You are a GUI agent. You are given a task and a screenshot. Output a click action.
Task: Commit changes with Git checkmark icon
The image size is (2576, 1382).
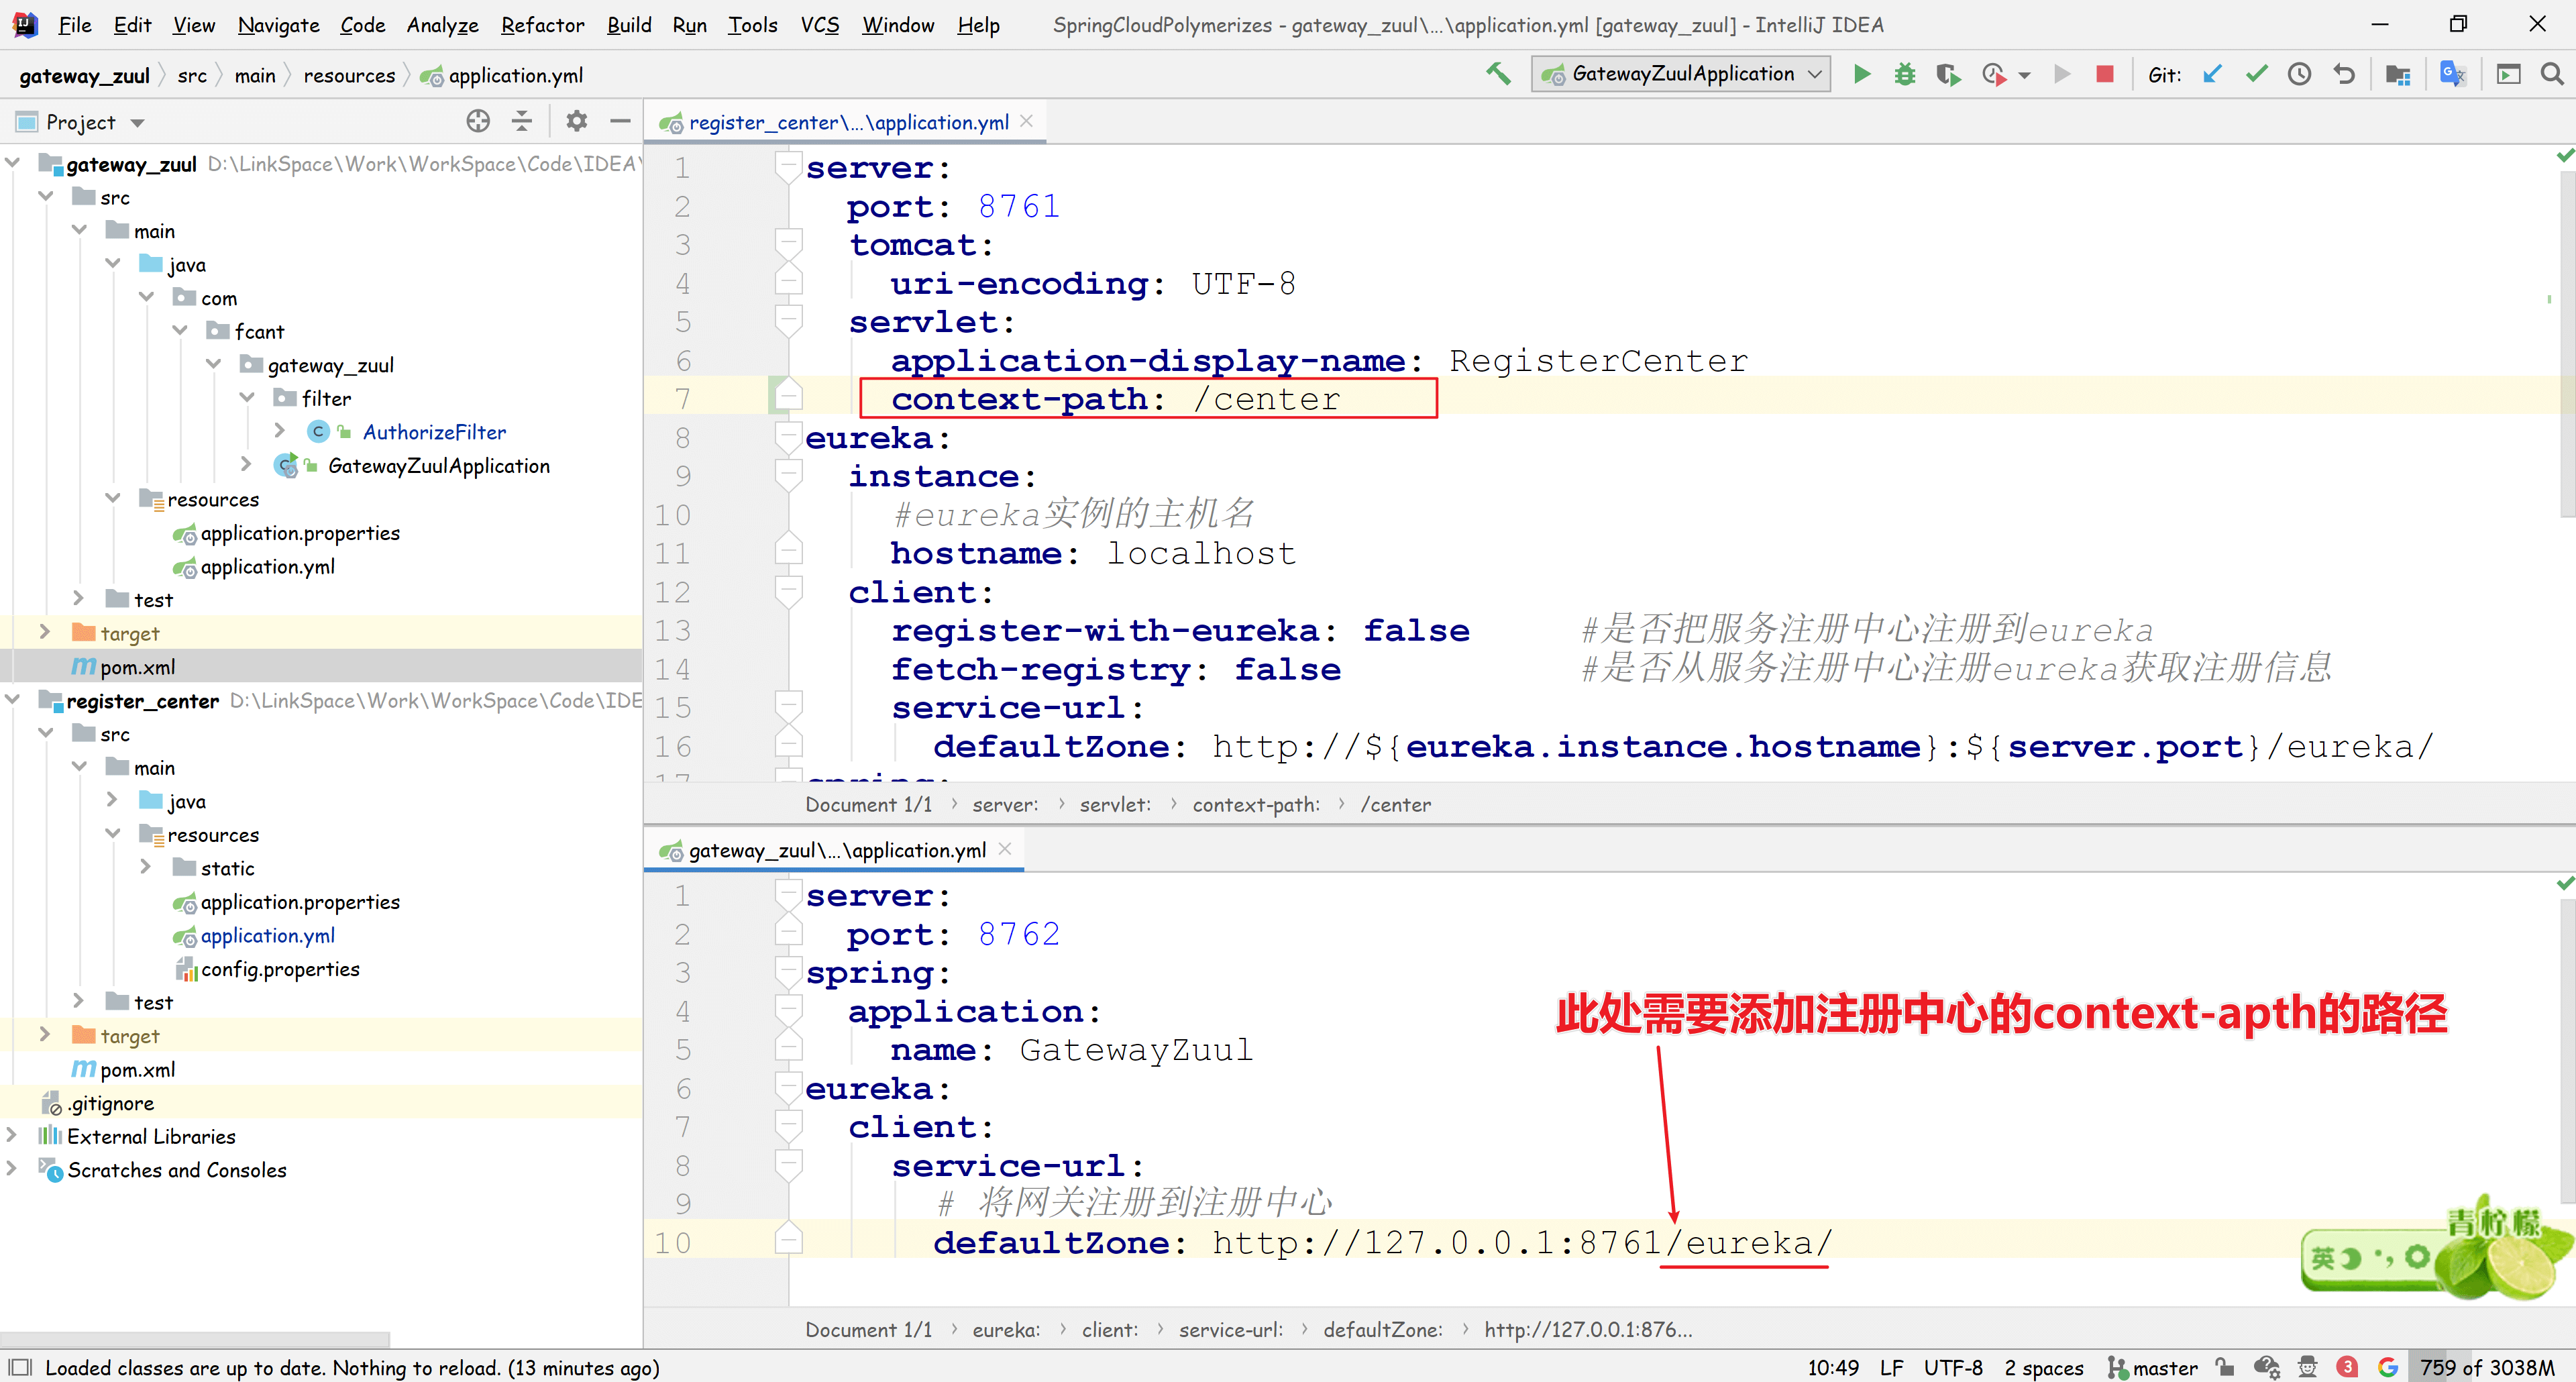point(2256,74)
